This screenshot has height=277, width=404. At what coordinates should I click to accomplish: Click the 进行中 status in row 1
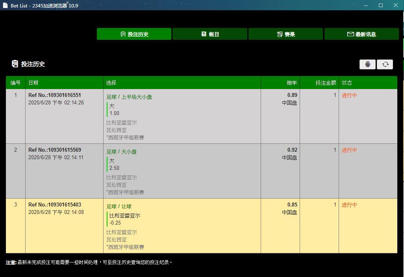coord(349,95)
